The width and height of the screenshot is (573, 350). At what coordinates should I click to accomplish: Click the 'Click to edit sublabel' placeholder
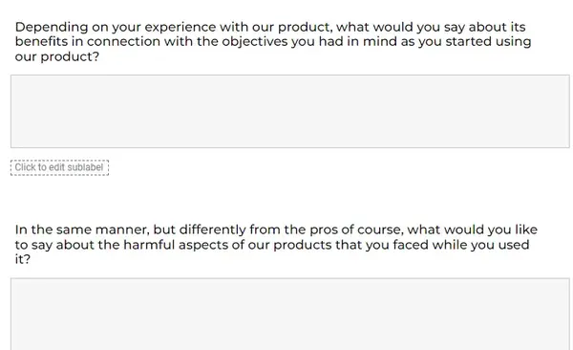(59, 167)
